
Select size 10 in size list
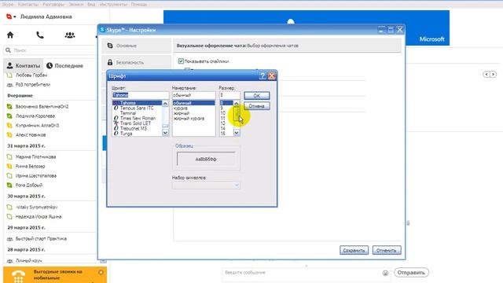[226, 113]
